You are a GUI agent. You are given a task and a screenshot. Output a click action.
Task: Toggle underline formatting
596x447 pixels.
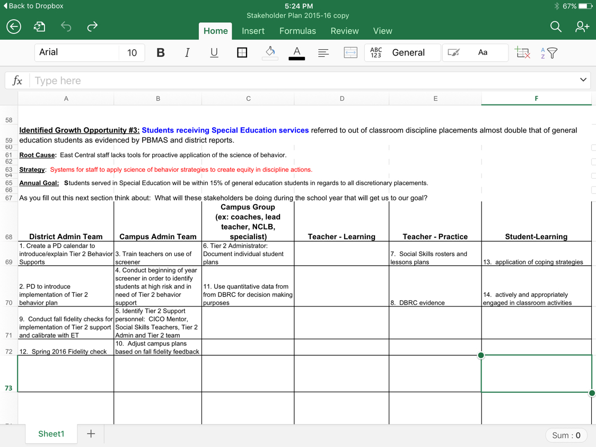pyautogui.click(x=214, y=52)
